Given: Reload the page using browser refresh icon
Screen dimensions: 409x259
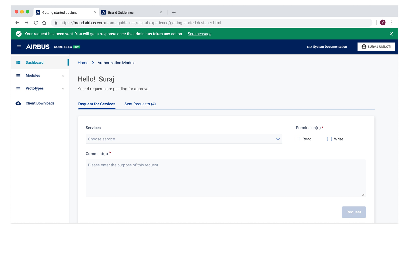Looking at the screenshot, I should pyautogui.click(x=36, y=23).
